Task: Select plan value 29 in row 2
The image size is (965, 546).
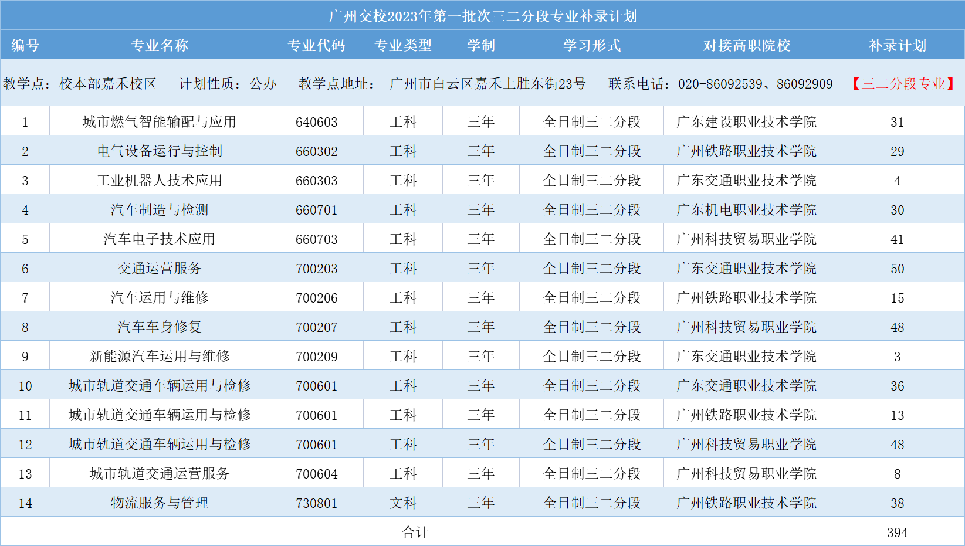Action: point(898,151)
